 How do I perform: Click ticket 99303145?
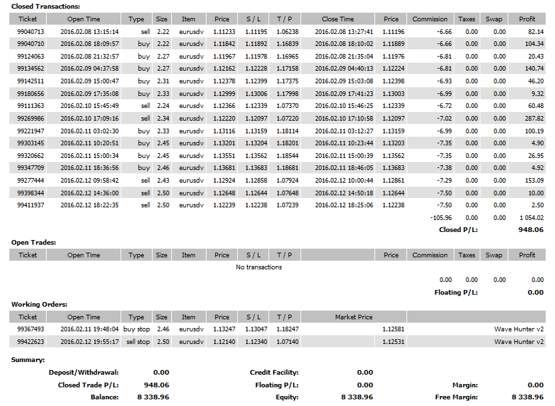(x=31, y=143)
